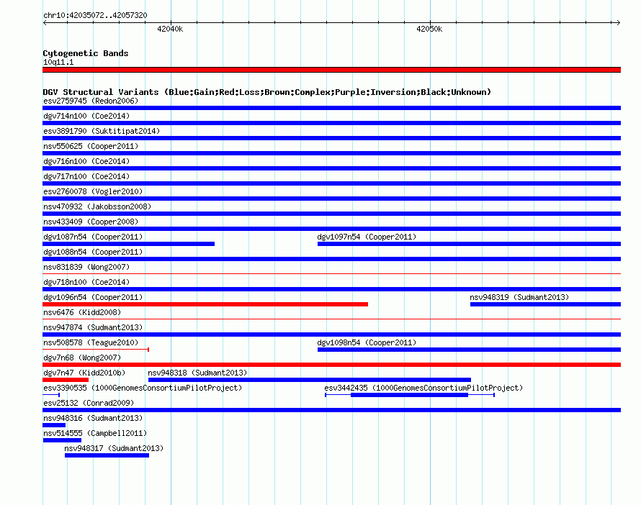Click the nsv948319 (Sudmant2013) label

519,297
